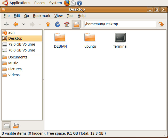Launch Firefox from the top panel

(67, 3)
